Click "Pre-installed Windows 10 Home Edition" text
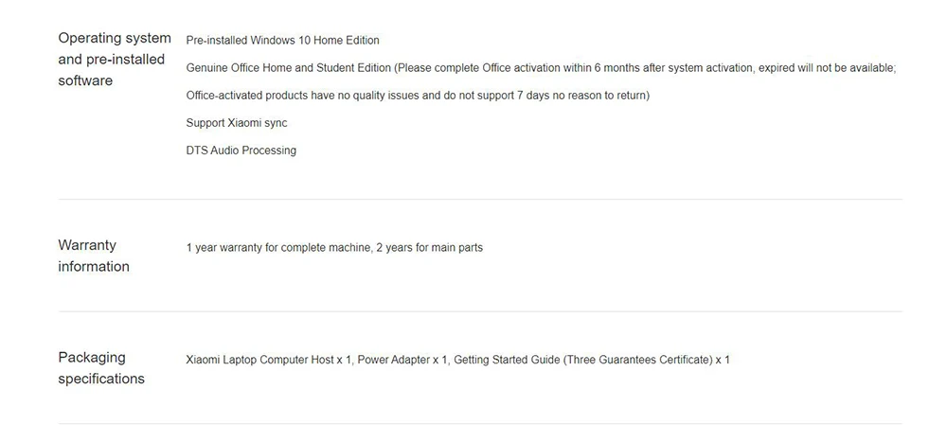The height and width of the screenshot is (442, 947). [x=282, y=41]
